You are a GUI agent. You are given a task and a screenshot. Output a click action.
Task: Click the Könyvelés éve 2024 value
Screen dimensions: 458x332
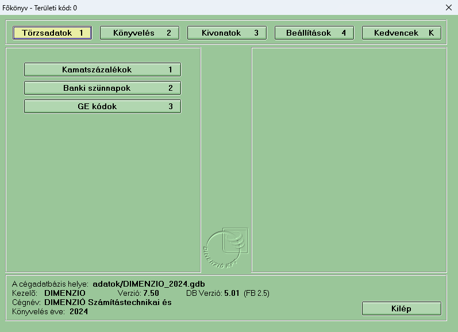pos(79,311)
